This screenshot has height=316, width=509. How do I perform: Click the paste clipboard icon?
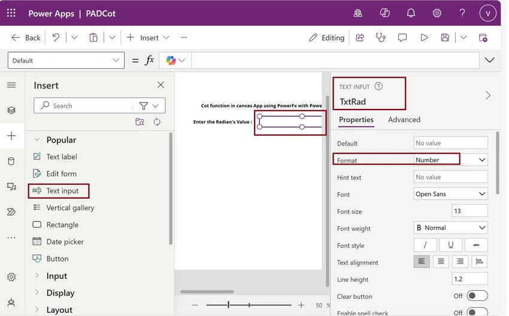pos(93,38)
